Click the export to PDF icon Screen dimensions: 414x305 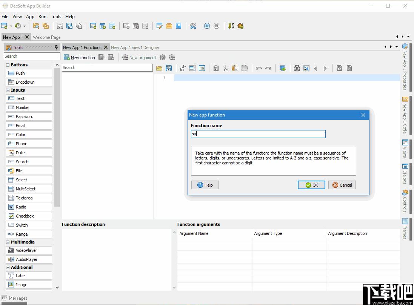[x=349, y=68]
